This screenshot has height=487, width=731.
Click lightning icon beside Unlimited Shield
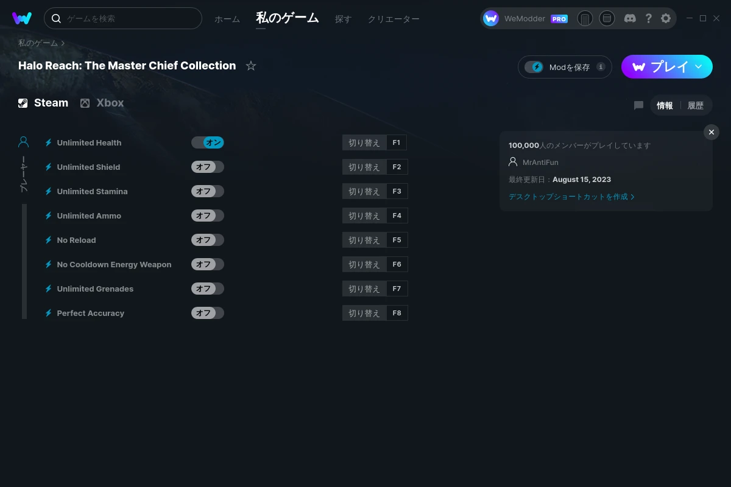(49, 167)
